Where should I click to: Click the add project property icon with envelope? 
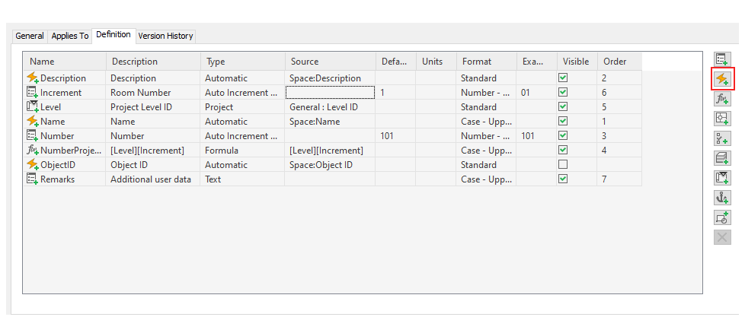722,177
